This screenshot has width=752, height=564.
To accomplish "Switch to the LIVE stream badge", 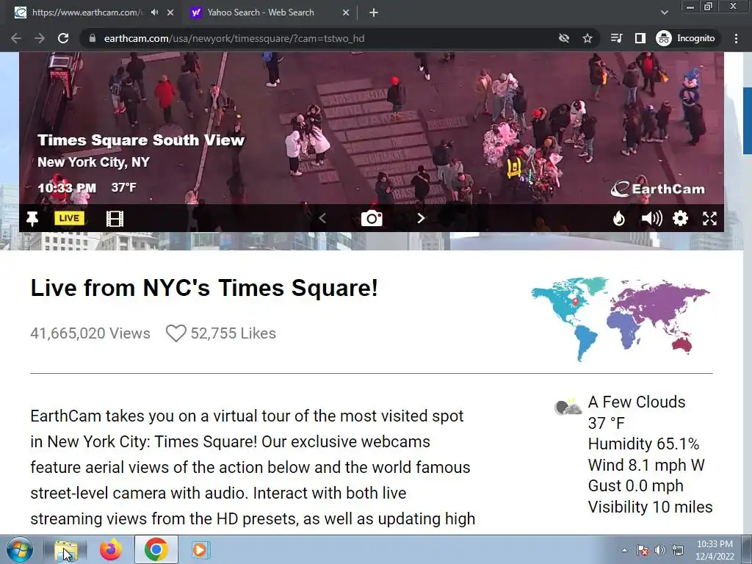I will (69, 218).
